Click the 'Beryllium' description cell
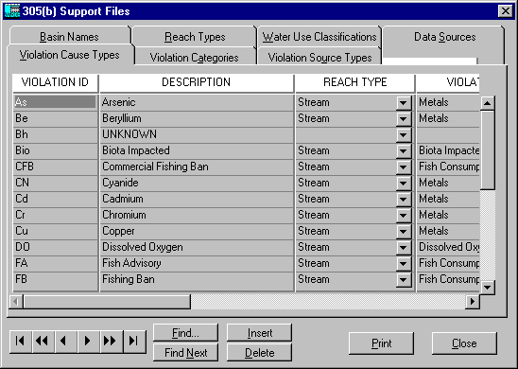This screenshot has height=369, width=518. tap(197, 118)
